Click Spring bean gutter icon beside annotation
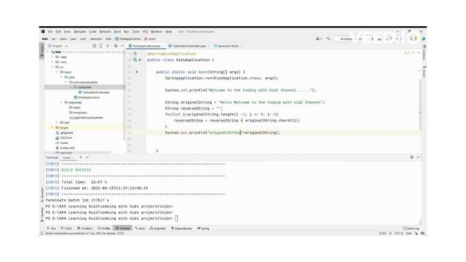This screenshot has height=262, width=466. (x=135, y=54)
